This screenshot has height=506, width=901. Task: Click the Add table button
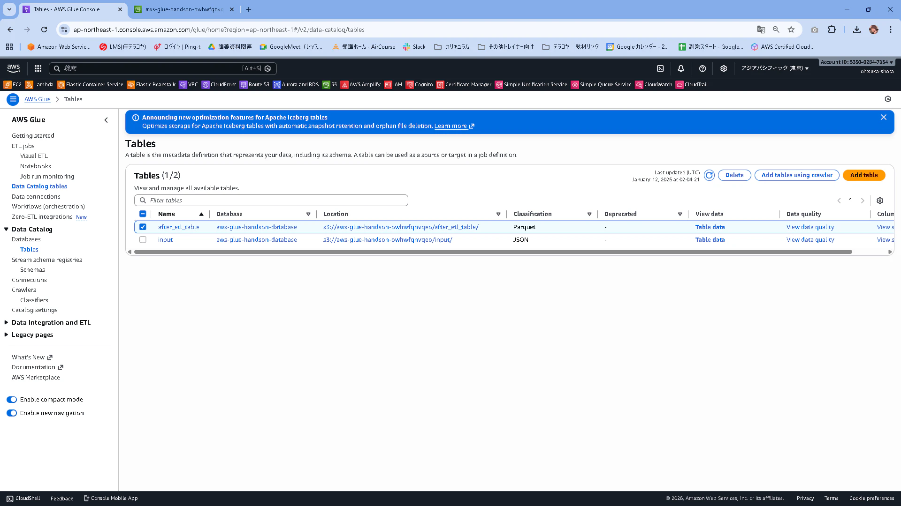pyautogui.click(x=863, y=175)
